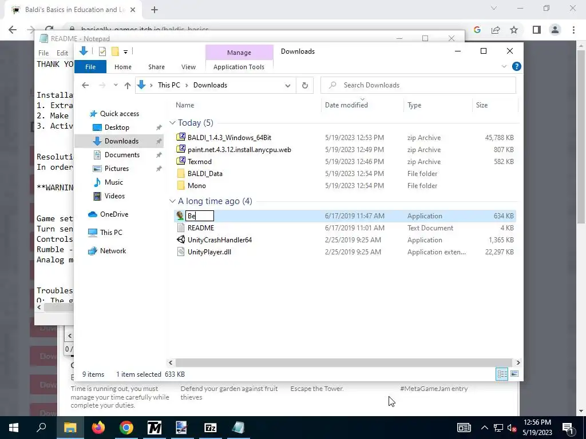The height and width of the screenshot is (439, 586).
Task: Switch to large icons view layout
Action: tap(514, 374)
